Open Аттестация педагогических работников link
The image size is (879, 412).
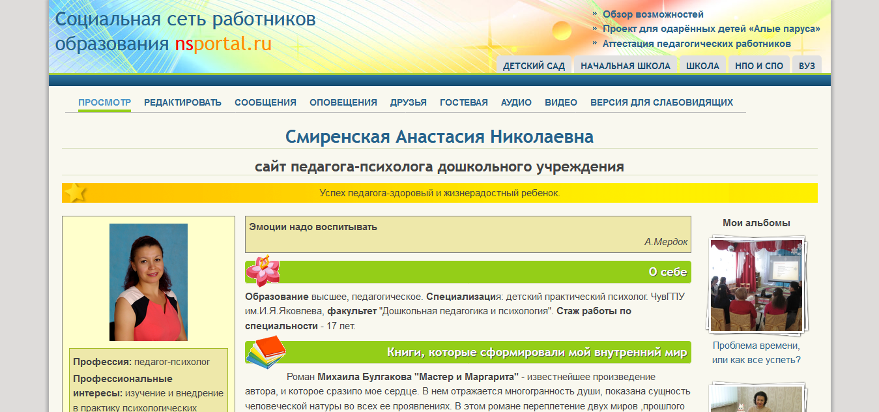(697, 44)
